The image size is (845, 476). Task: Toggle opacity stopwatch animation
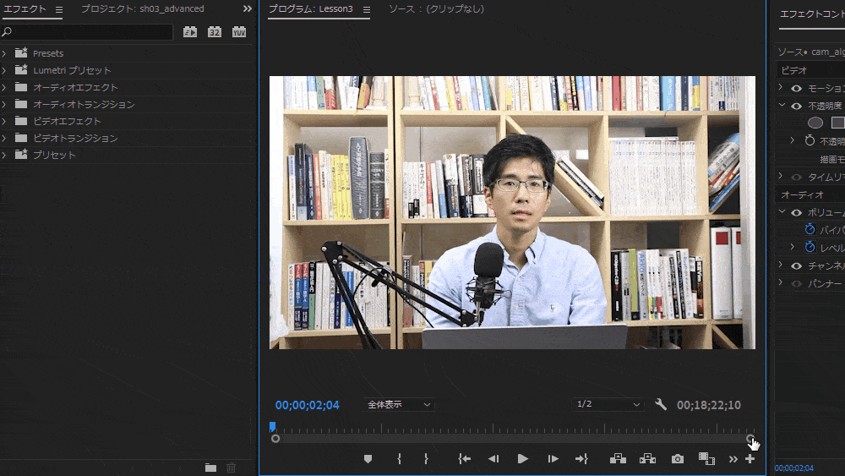pos(810,140)
